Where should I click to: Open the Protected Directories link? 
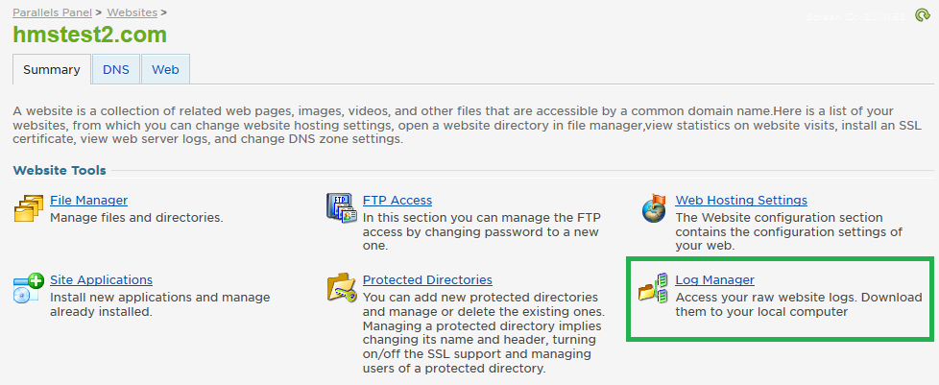(x=427, y=279)
